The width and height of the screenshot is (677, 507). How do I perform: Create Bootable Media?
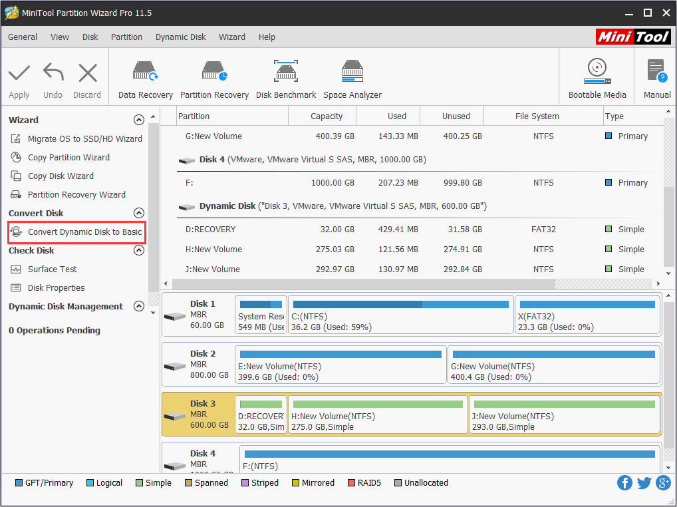click(x=597, y=77)
